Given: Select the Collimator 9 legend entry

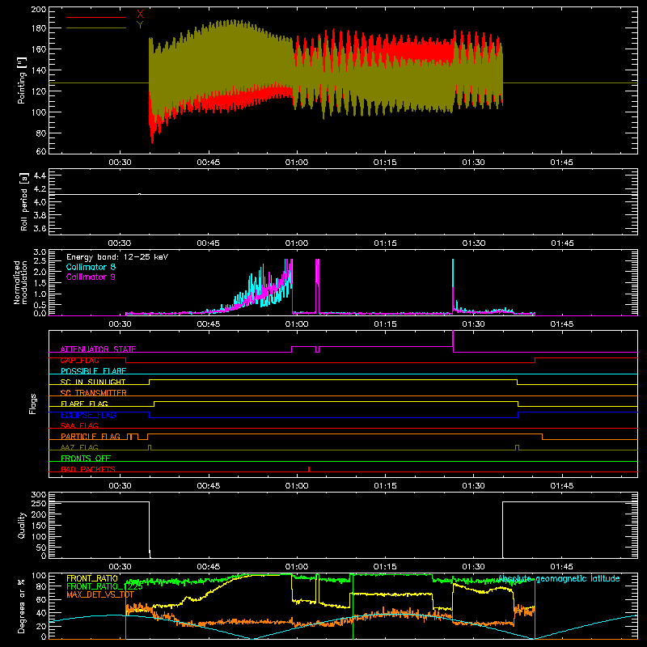Looking at the screenshot, I should click(91, 277).
